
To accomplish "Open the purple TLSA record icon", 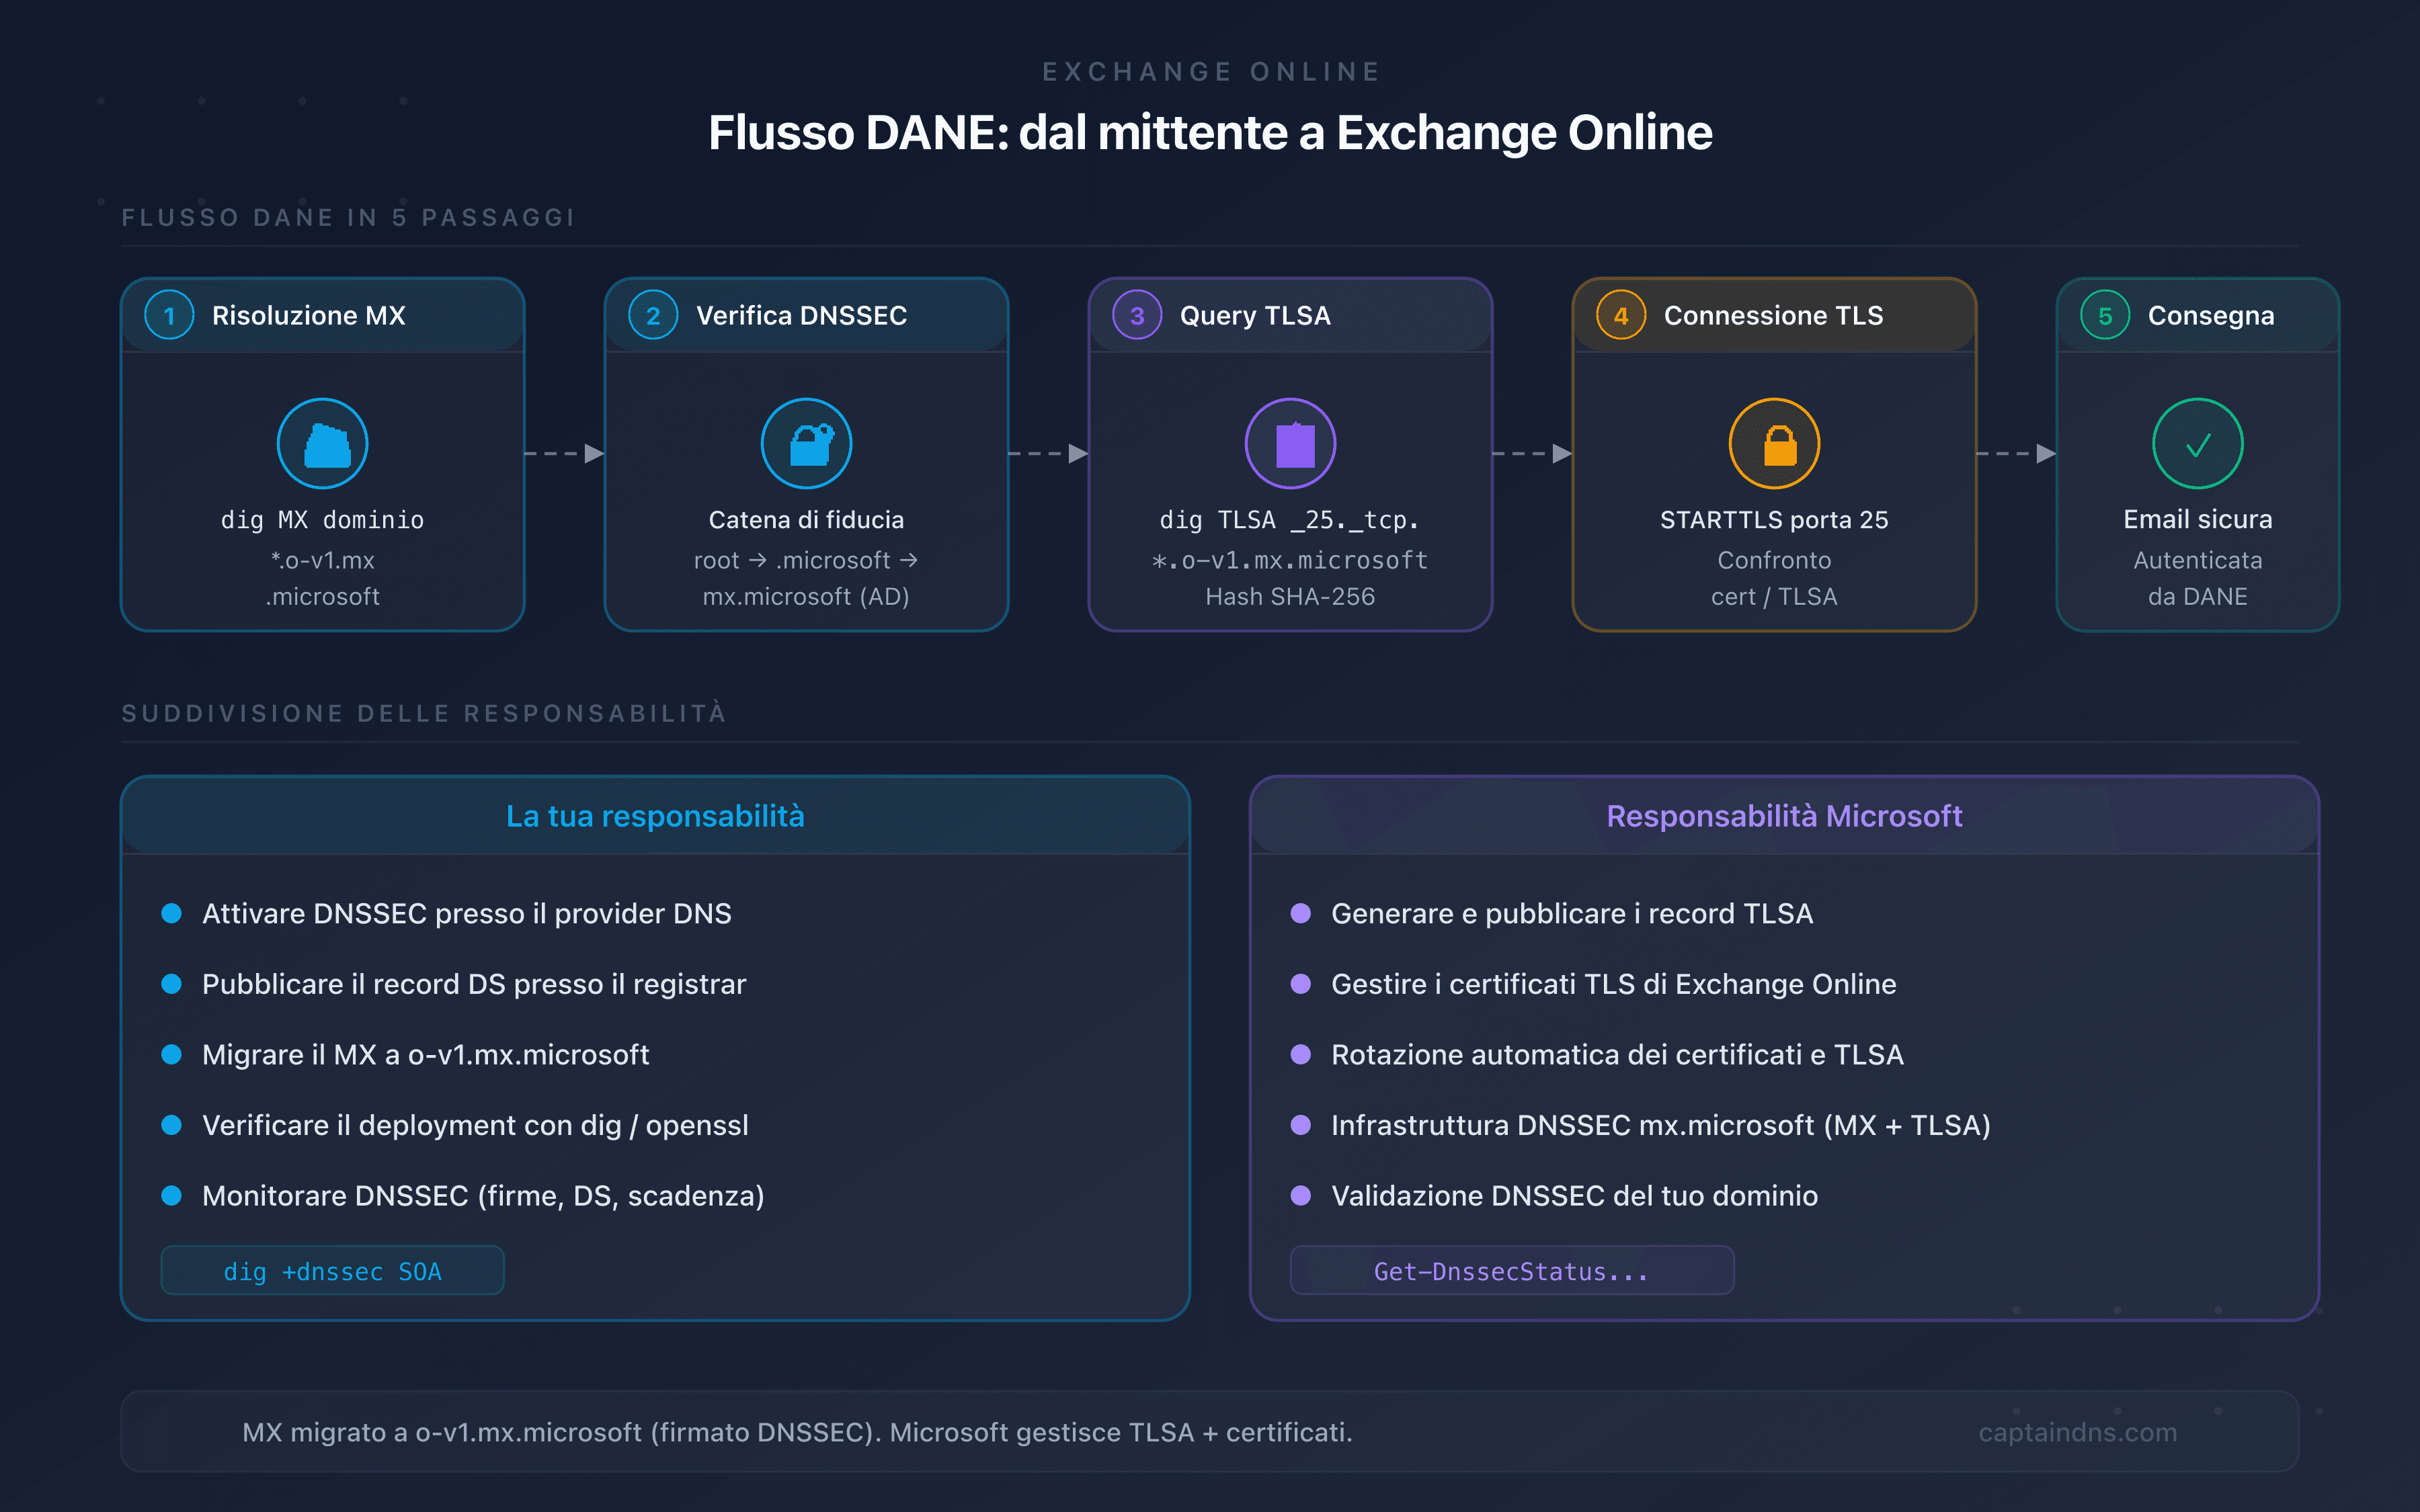I will tap(1290, 443).
